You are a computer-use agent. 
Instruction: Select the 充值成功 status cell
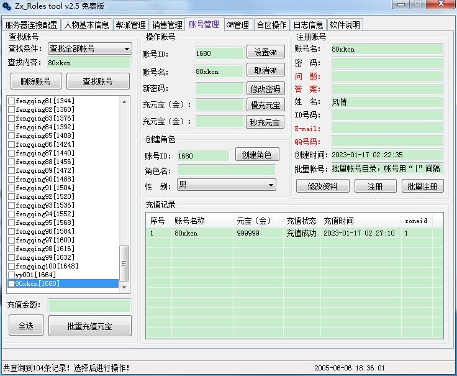point(301,233)
